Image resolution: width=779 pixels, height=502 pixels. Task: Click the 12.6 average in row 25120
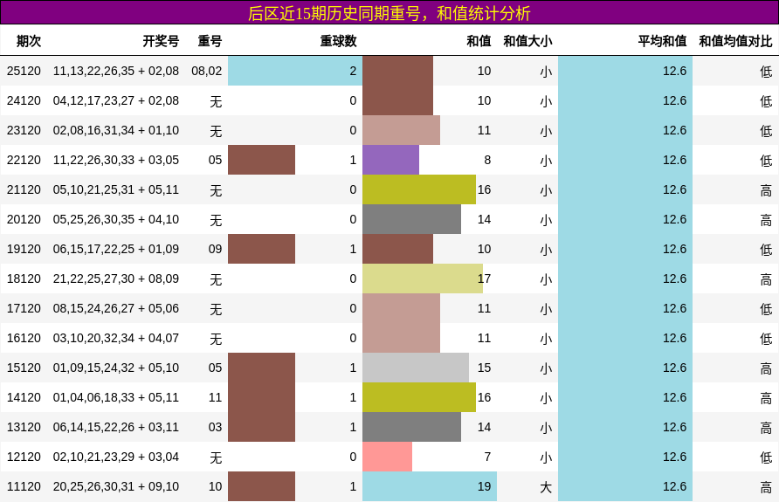[x=675, y=71]
